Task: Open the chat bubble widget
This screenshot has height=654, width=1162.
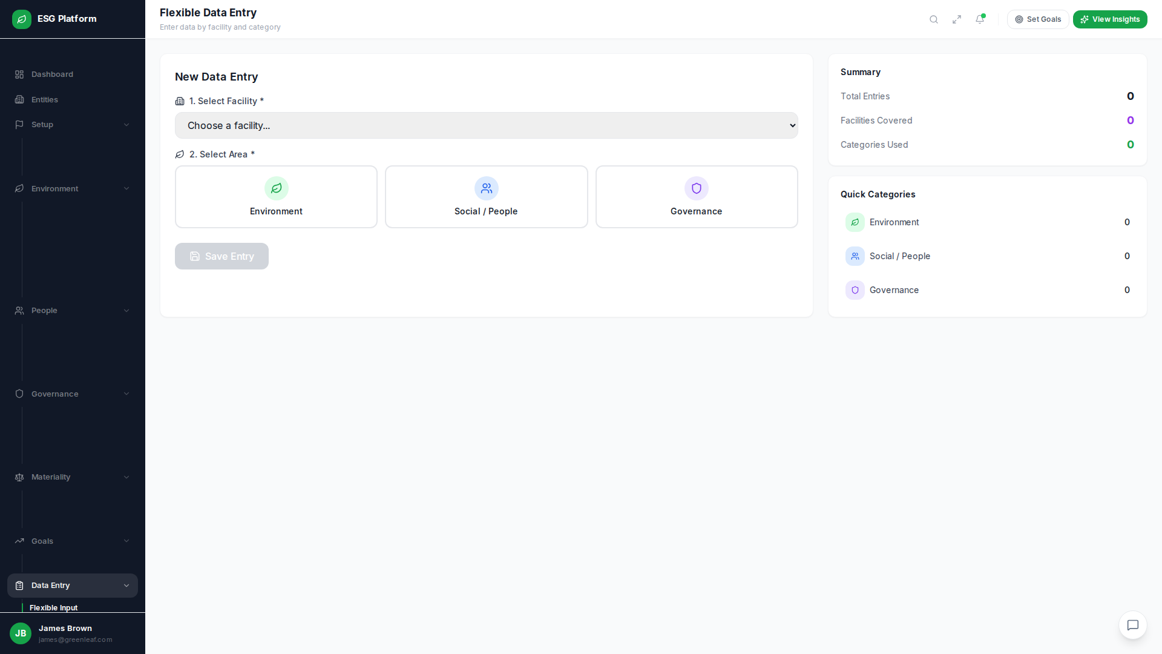Action: 1133,625
